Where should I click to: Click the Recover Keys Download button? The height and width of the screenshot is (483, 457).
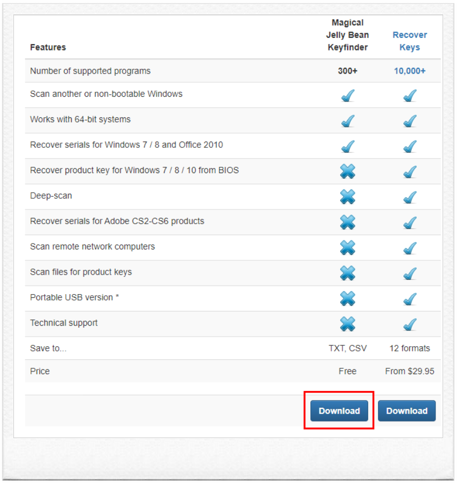[x=407, y=411]
